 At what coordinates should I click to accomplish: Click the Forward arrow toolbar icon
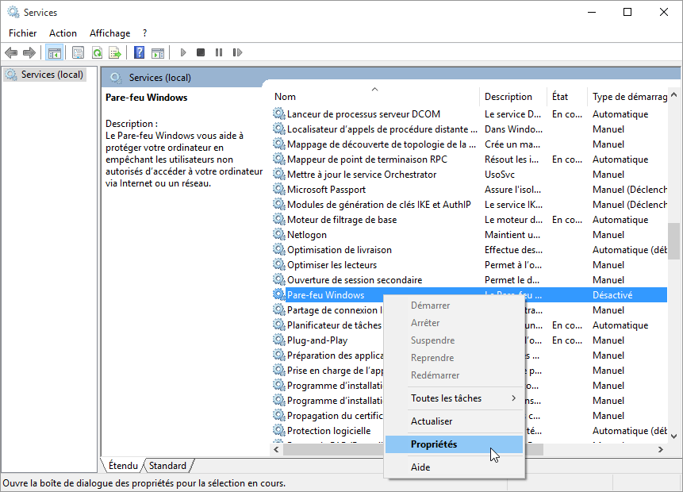click(x=29, y=52)
